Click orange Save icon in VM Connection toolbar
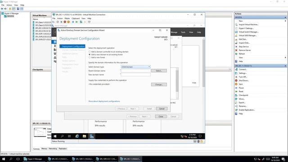Screen dimensions: 288x162 point(68,22)
